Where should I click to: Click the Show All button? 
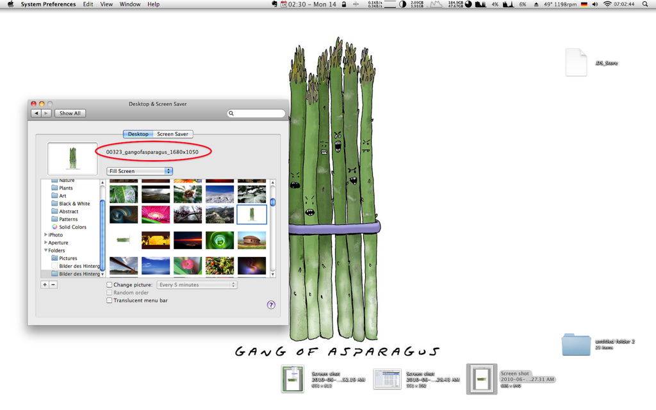[70, 113]
